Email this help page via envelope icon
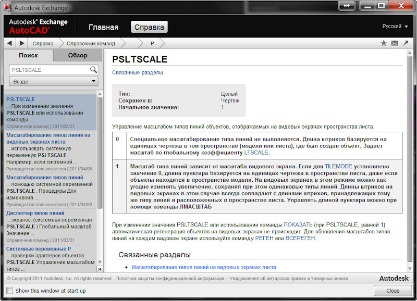This screenshot has width=417, height=301. pos(395,43)
